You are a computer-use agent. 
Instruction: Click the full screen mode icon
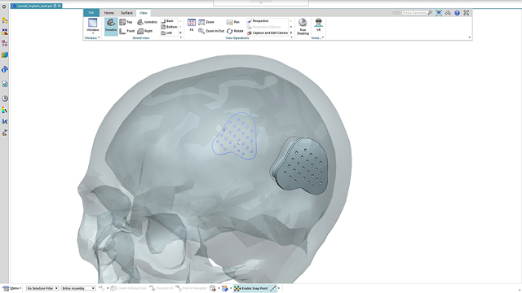pyautogui.click(x=439, y=13)
